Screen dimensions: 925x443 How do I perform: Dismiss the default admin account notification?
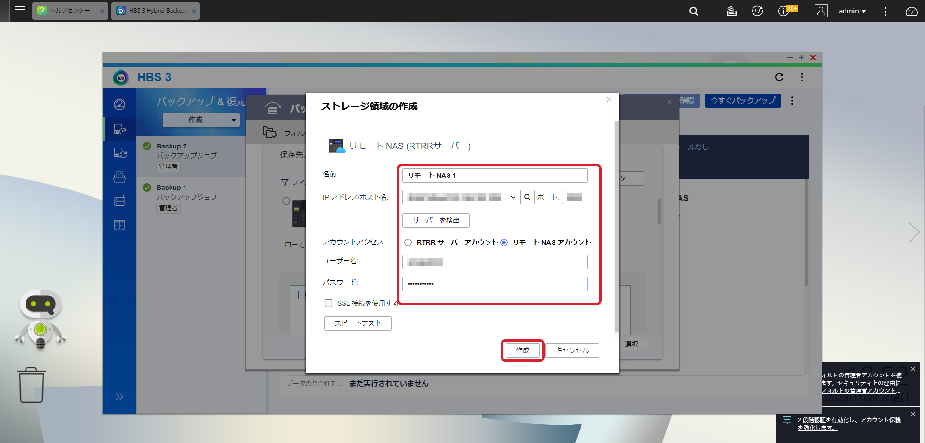(x=912, y=369)
